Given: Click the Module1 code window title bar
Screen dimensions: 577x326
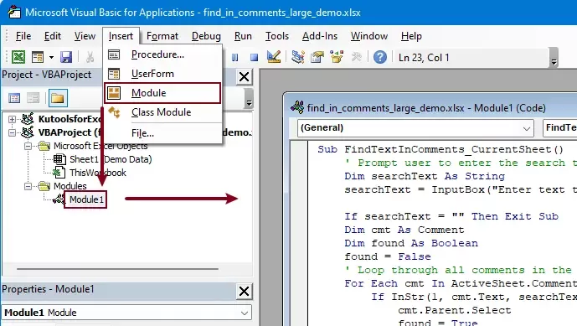Looking at the screenshot, I should [x=430, y=108].
